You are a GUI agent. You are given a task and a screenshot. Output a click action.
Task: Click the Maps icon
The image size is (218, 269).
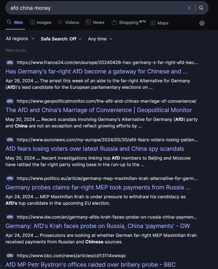pos(153,23)
